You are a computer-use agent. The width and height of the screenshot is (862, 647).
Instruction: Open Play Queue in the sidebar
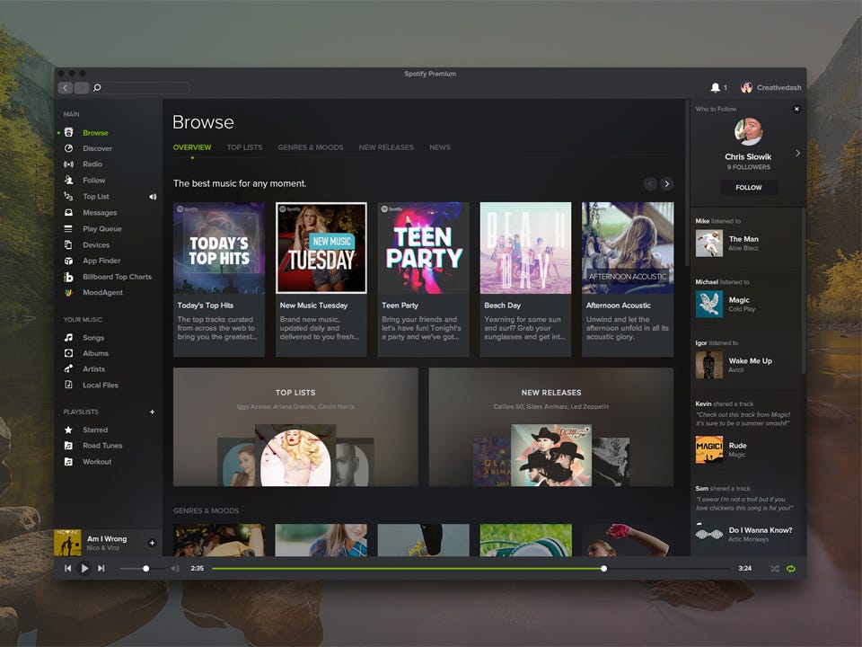click(x=102, y=229)
